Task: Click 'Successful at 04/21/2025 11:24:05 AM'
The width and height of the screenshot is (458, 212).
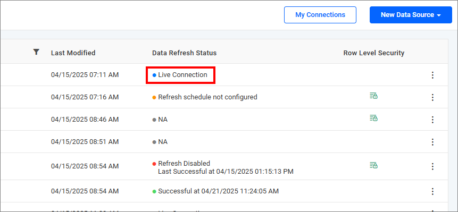Action: [218, 191]
